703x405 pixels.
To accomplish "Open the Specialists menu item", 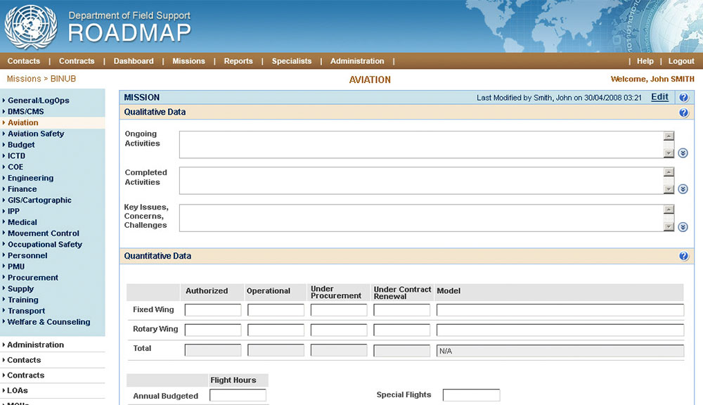I will point(292,61).
